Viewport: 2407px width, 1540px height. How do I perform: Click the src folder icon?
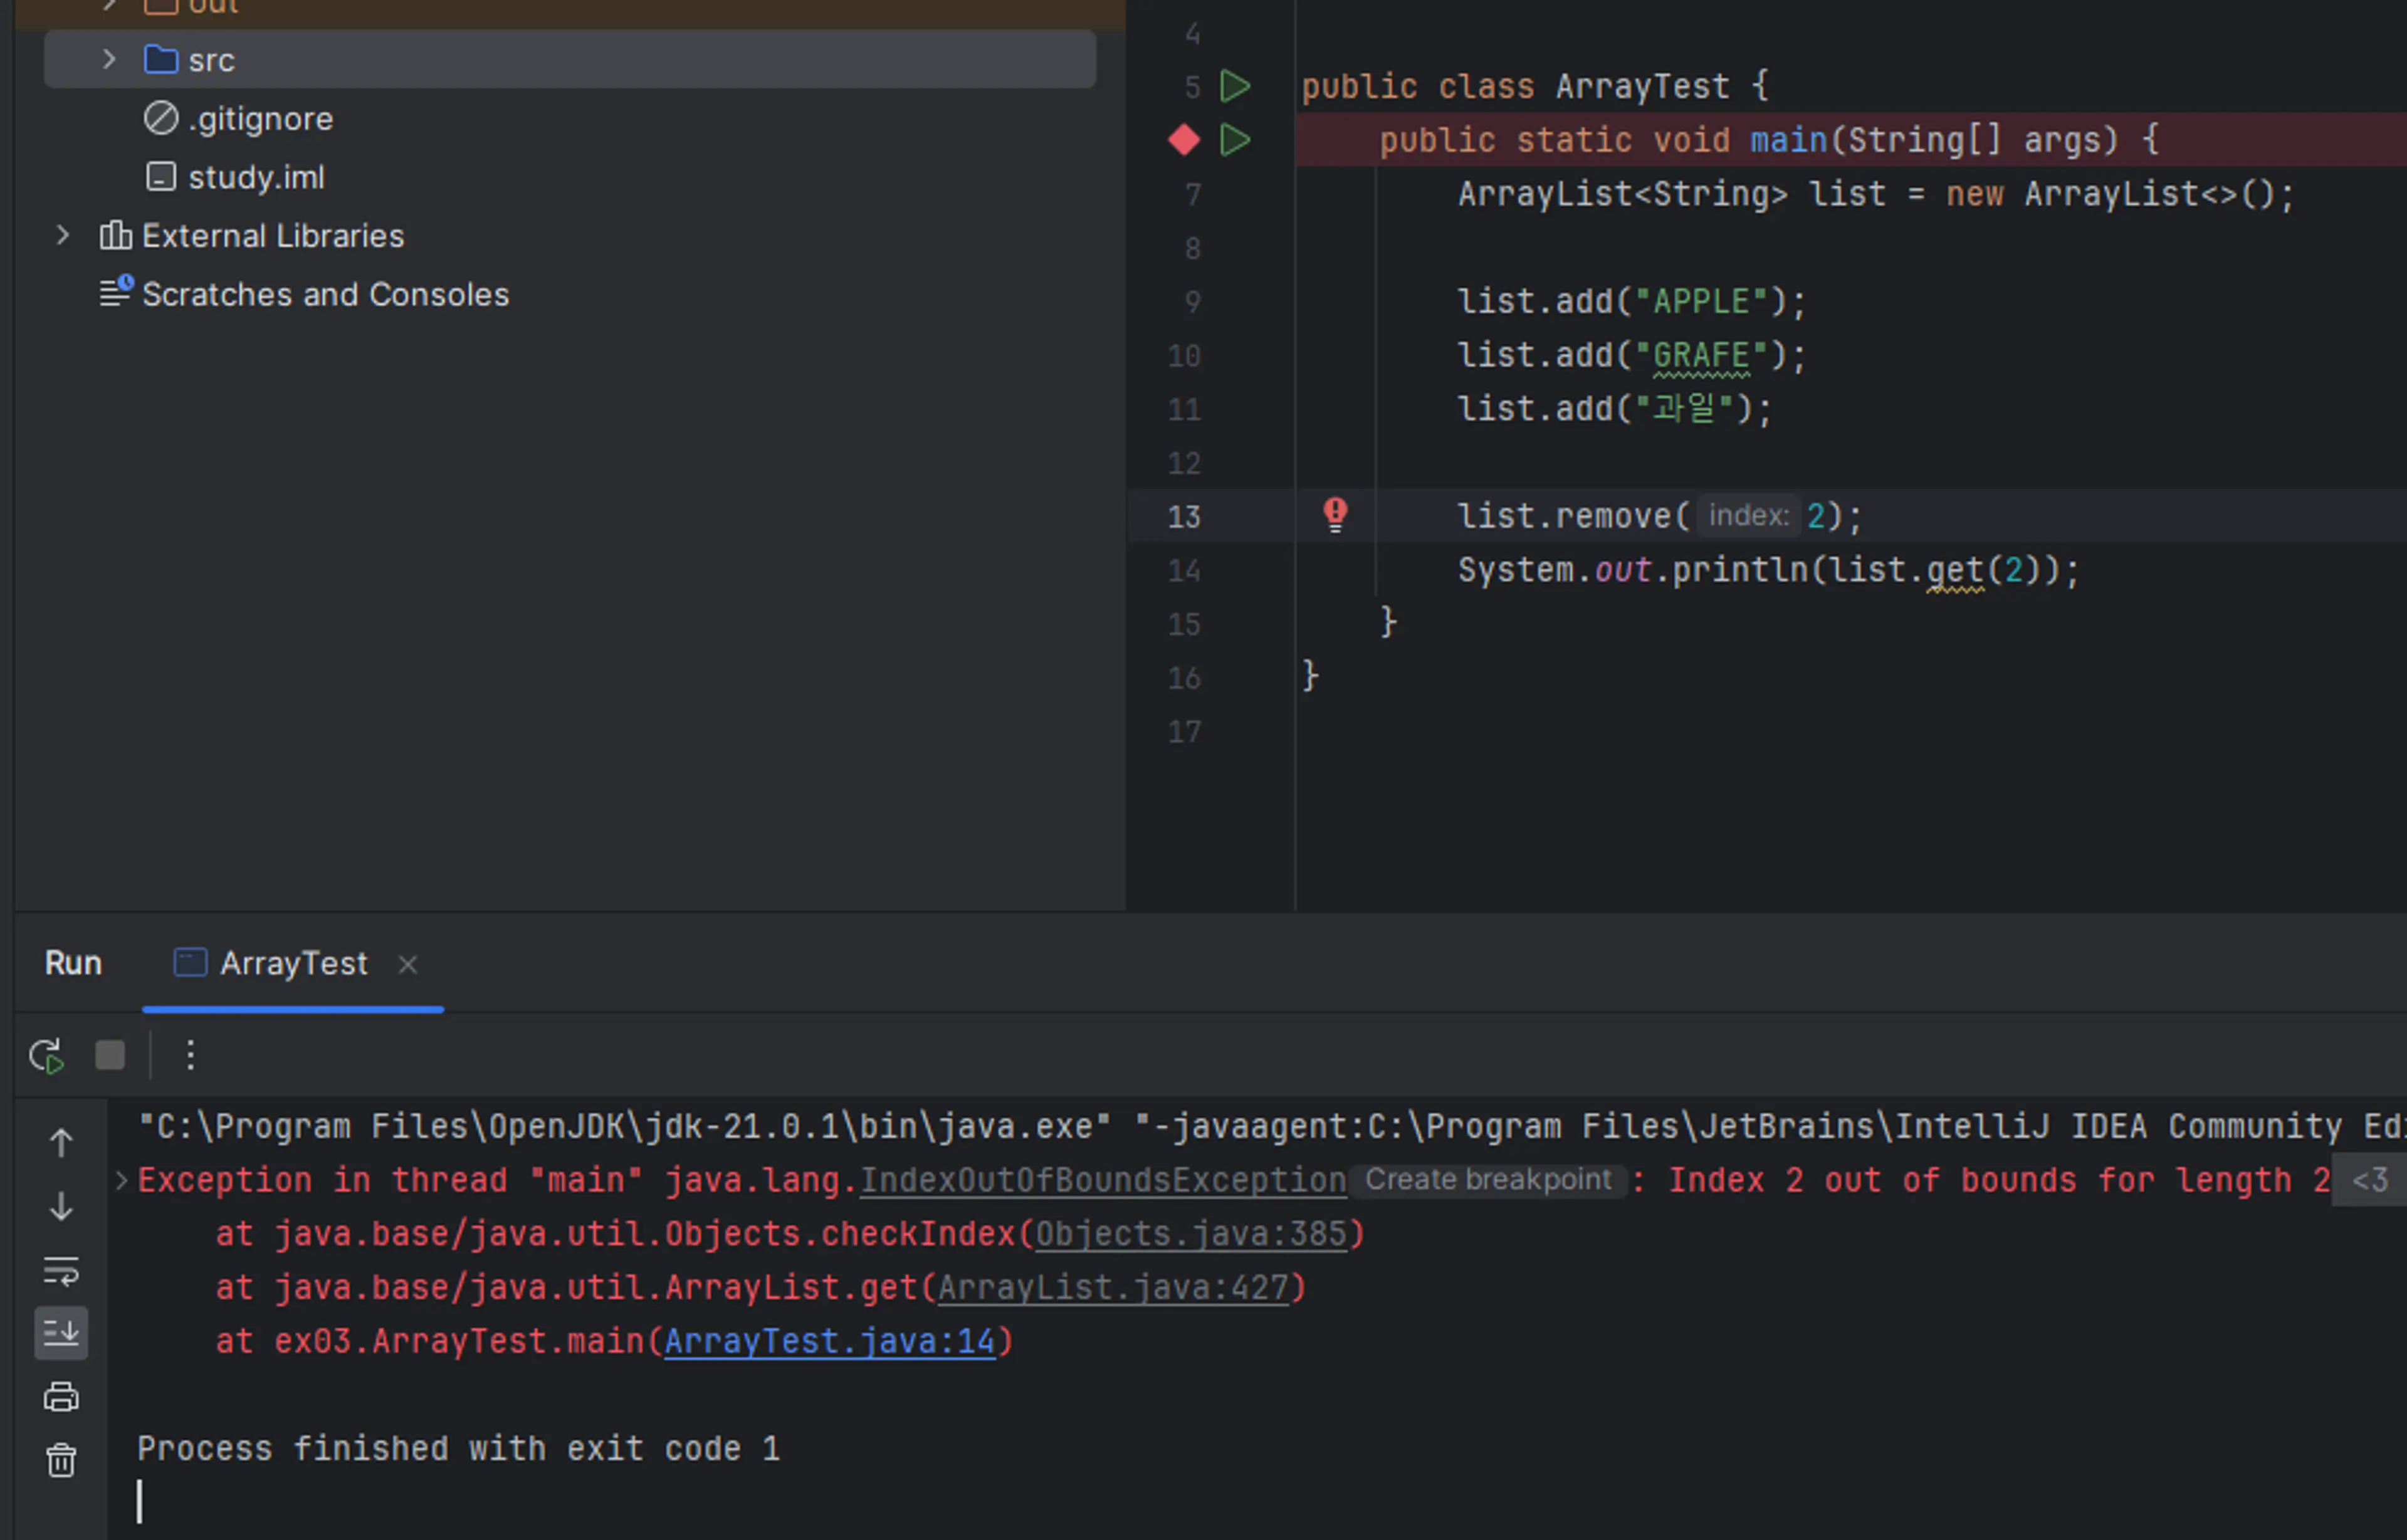point(160,60)
